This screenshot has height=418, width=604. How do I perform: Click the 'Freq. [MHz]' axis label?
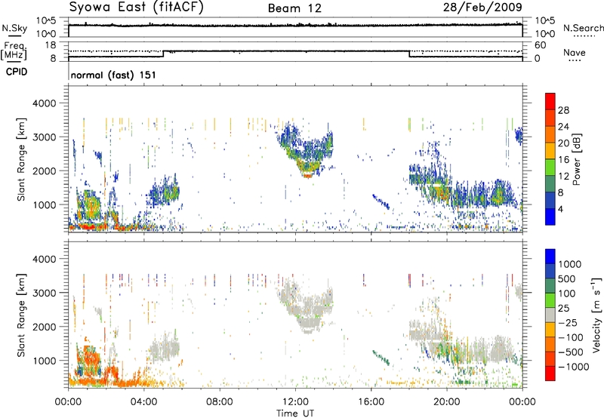(x=14, y=51)
